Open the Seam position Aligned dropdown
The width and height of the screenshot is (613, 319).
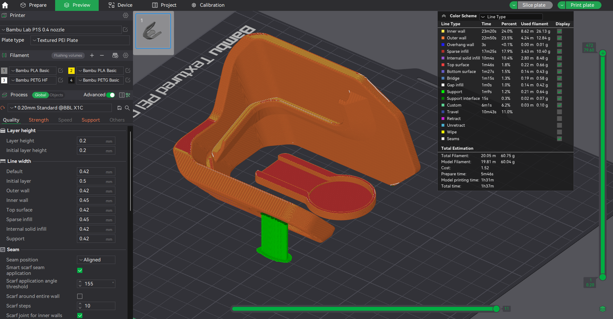96,260
